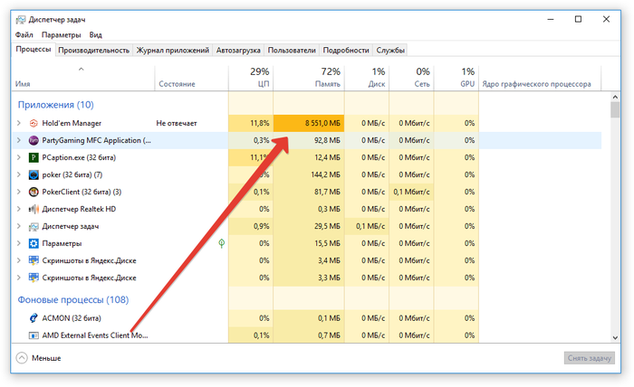The image size is (634, 387).
Task: Click the 144,2 МБ memory value for poker
Action: [x=327, y=175]
